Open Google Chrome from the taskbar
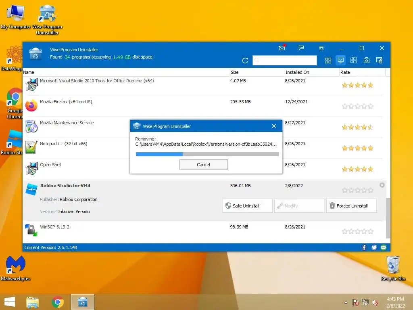 point(57,302)
